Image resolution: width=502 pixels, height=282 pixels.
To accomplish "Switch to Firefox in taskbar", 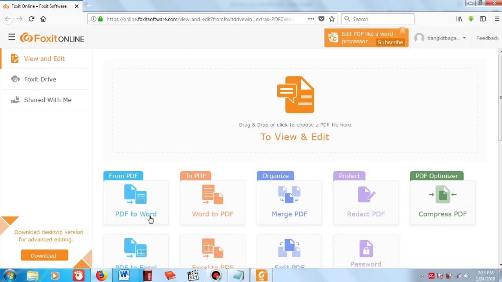I will (101, 276).
